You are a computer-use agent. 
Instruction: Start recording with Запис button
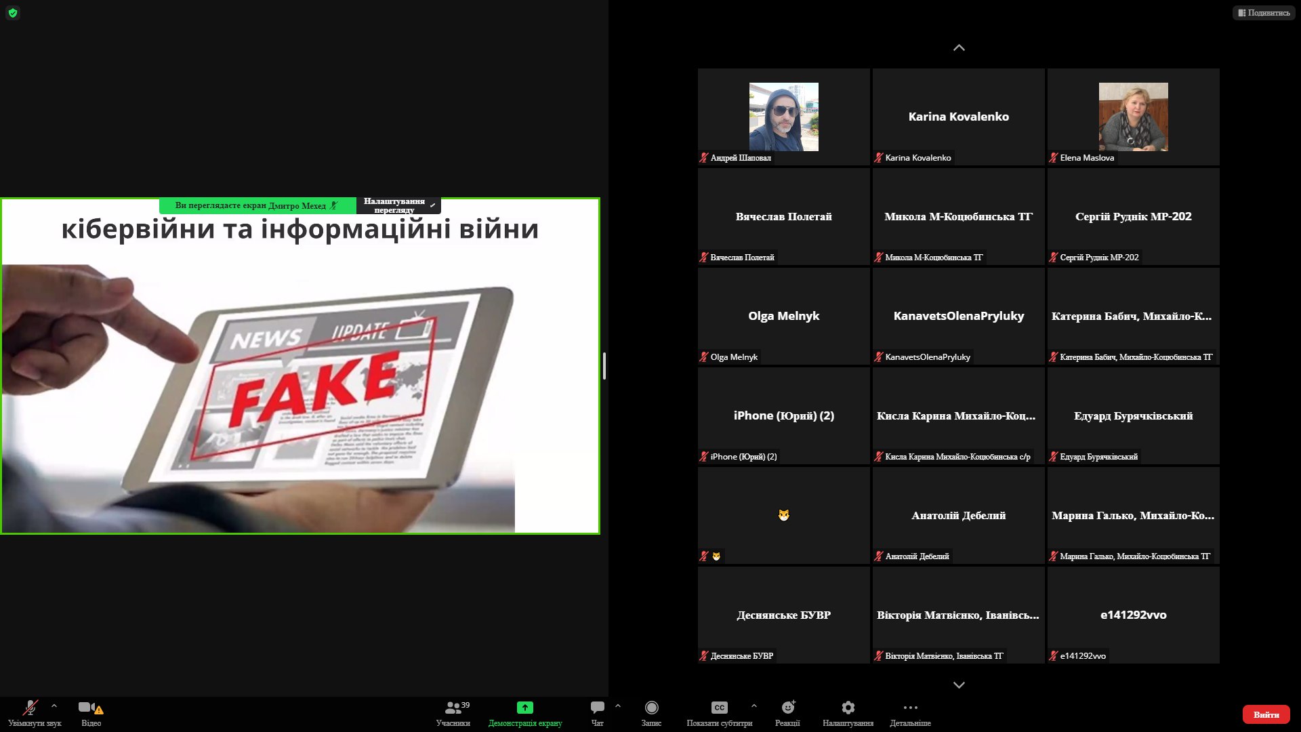pyautogui.click(x=651, y=713)
